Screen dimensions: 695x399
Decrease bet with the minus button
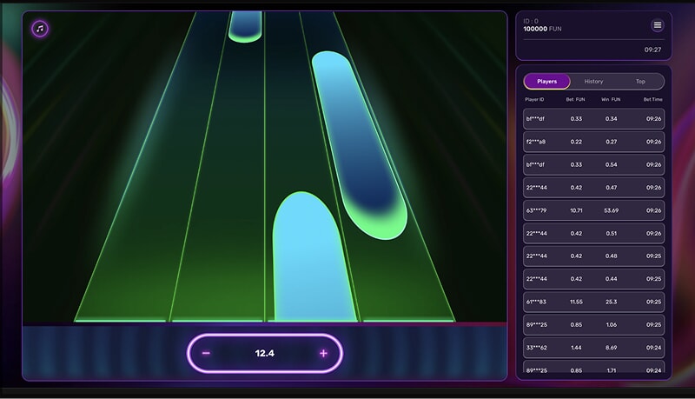tap(206, 353)
